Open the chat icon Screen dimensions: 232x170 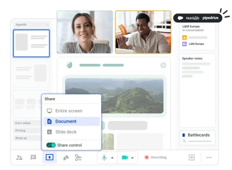(x=33, y=157)
